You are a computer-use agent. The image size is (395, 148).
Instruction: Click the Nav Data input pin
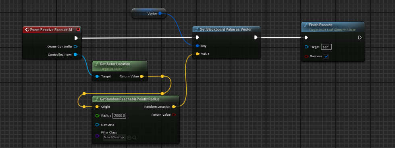97,125
